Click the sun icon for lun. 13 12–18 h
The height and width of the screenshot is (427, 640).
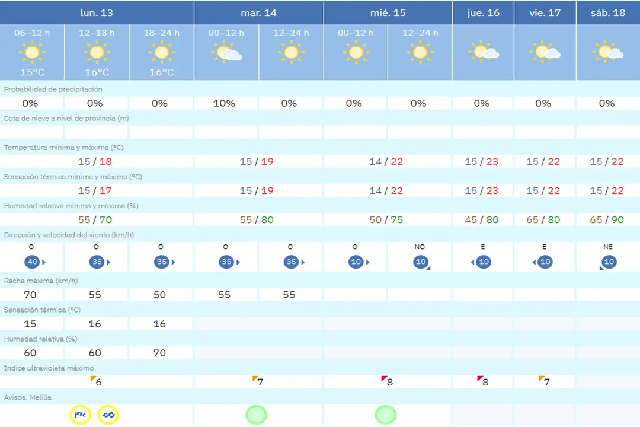(97, 53)
